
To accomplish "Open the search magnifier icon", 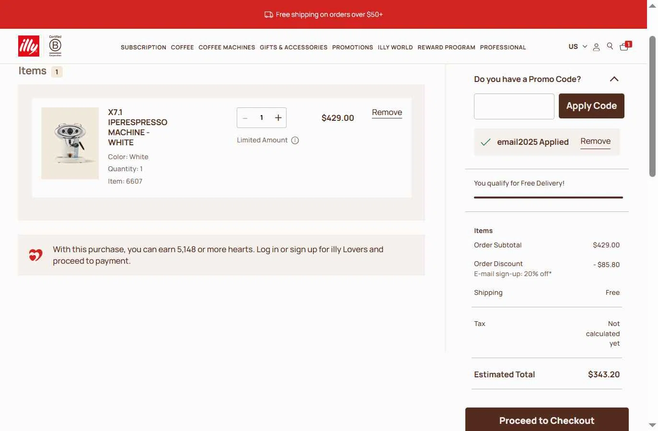I will [x=610, y=46].
